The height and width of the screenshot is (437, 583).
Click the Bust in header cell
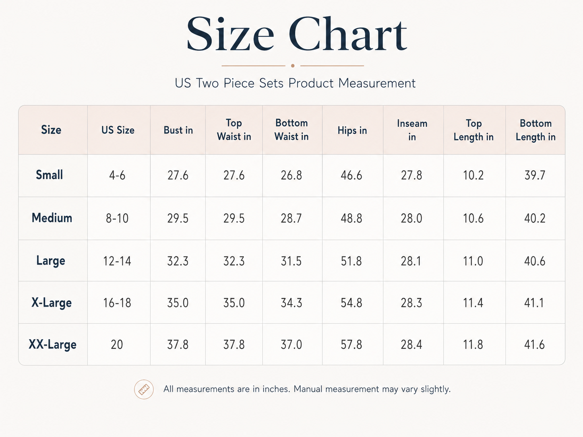click(178, 130)
